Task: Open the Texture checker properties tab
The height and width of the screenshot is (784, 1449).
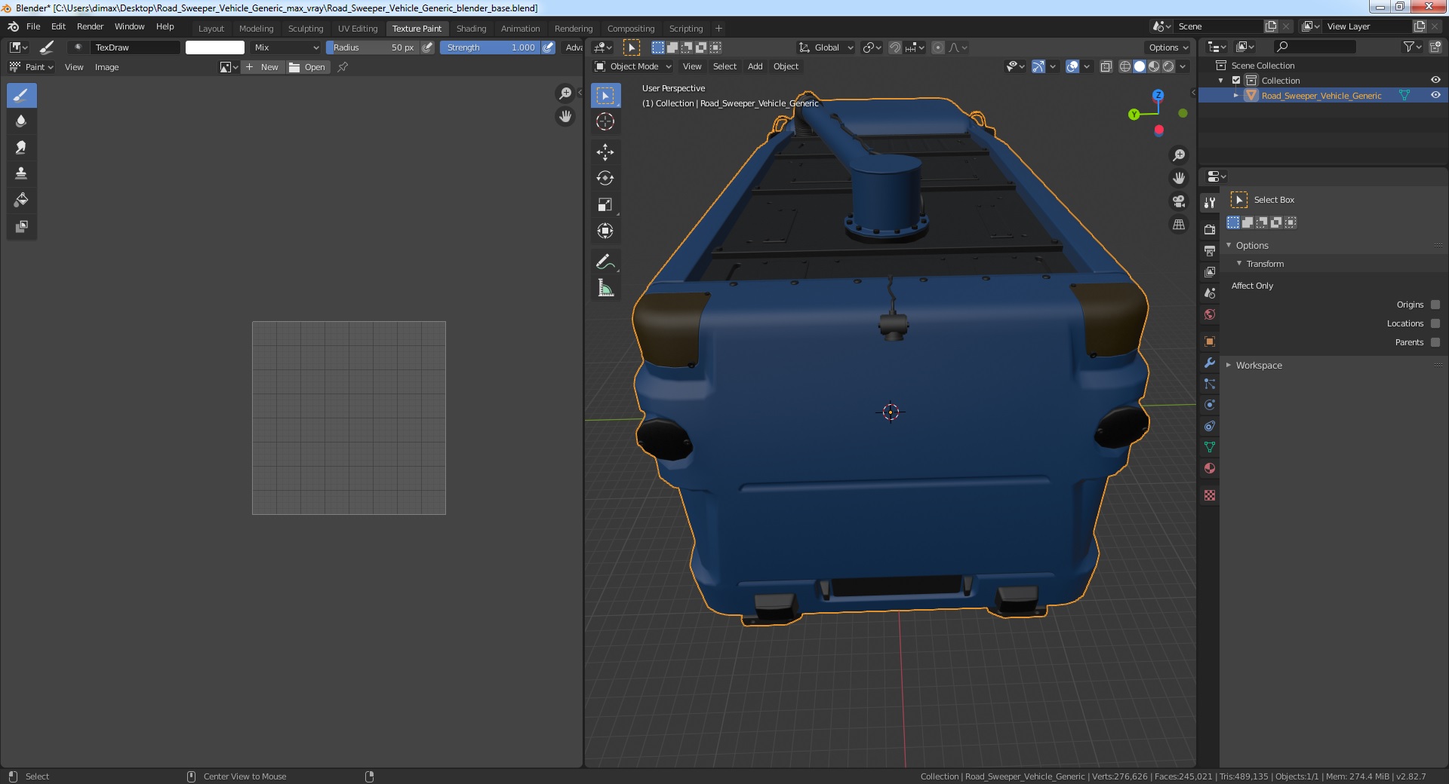Action: pos(1210,495)
